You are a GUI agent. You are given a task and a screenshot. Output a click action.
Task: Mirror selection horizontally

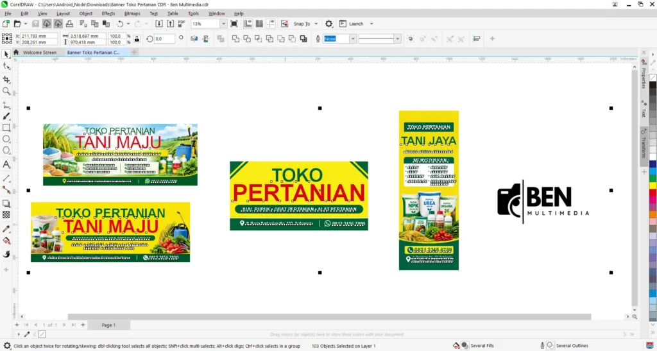[194, 39]
